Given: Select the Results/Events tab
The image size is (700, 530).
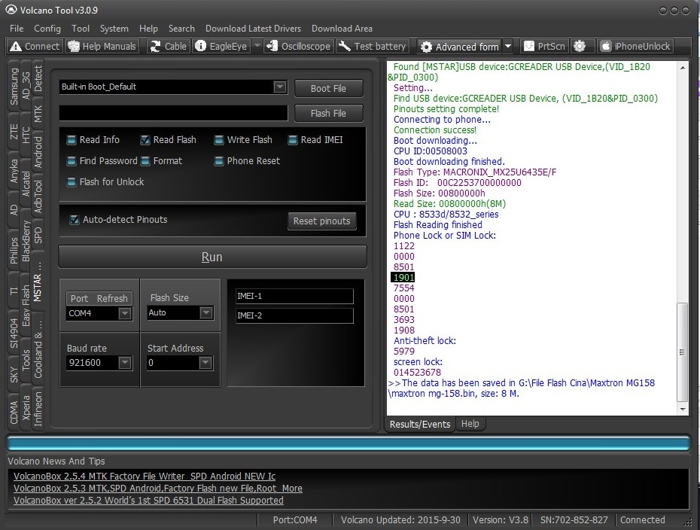Looking at the screenshot, I should (420, 424).
